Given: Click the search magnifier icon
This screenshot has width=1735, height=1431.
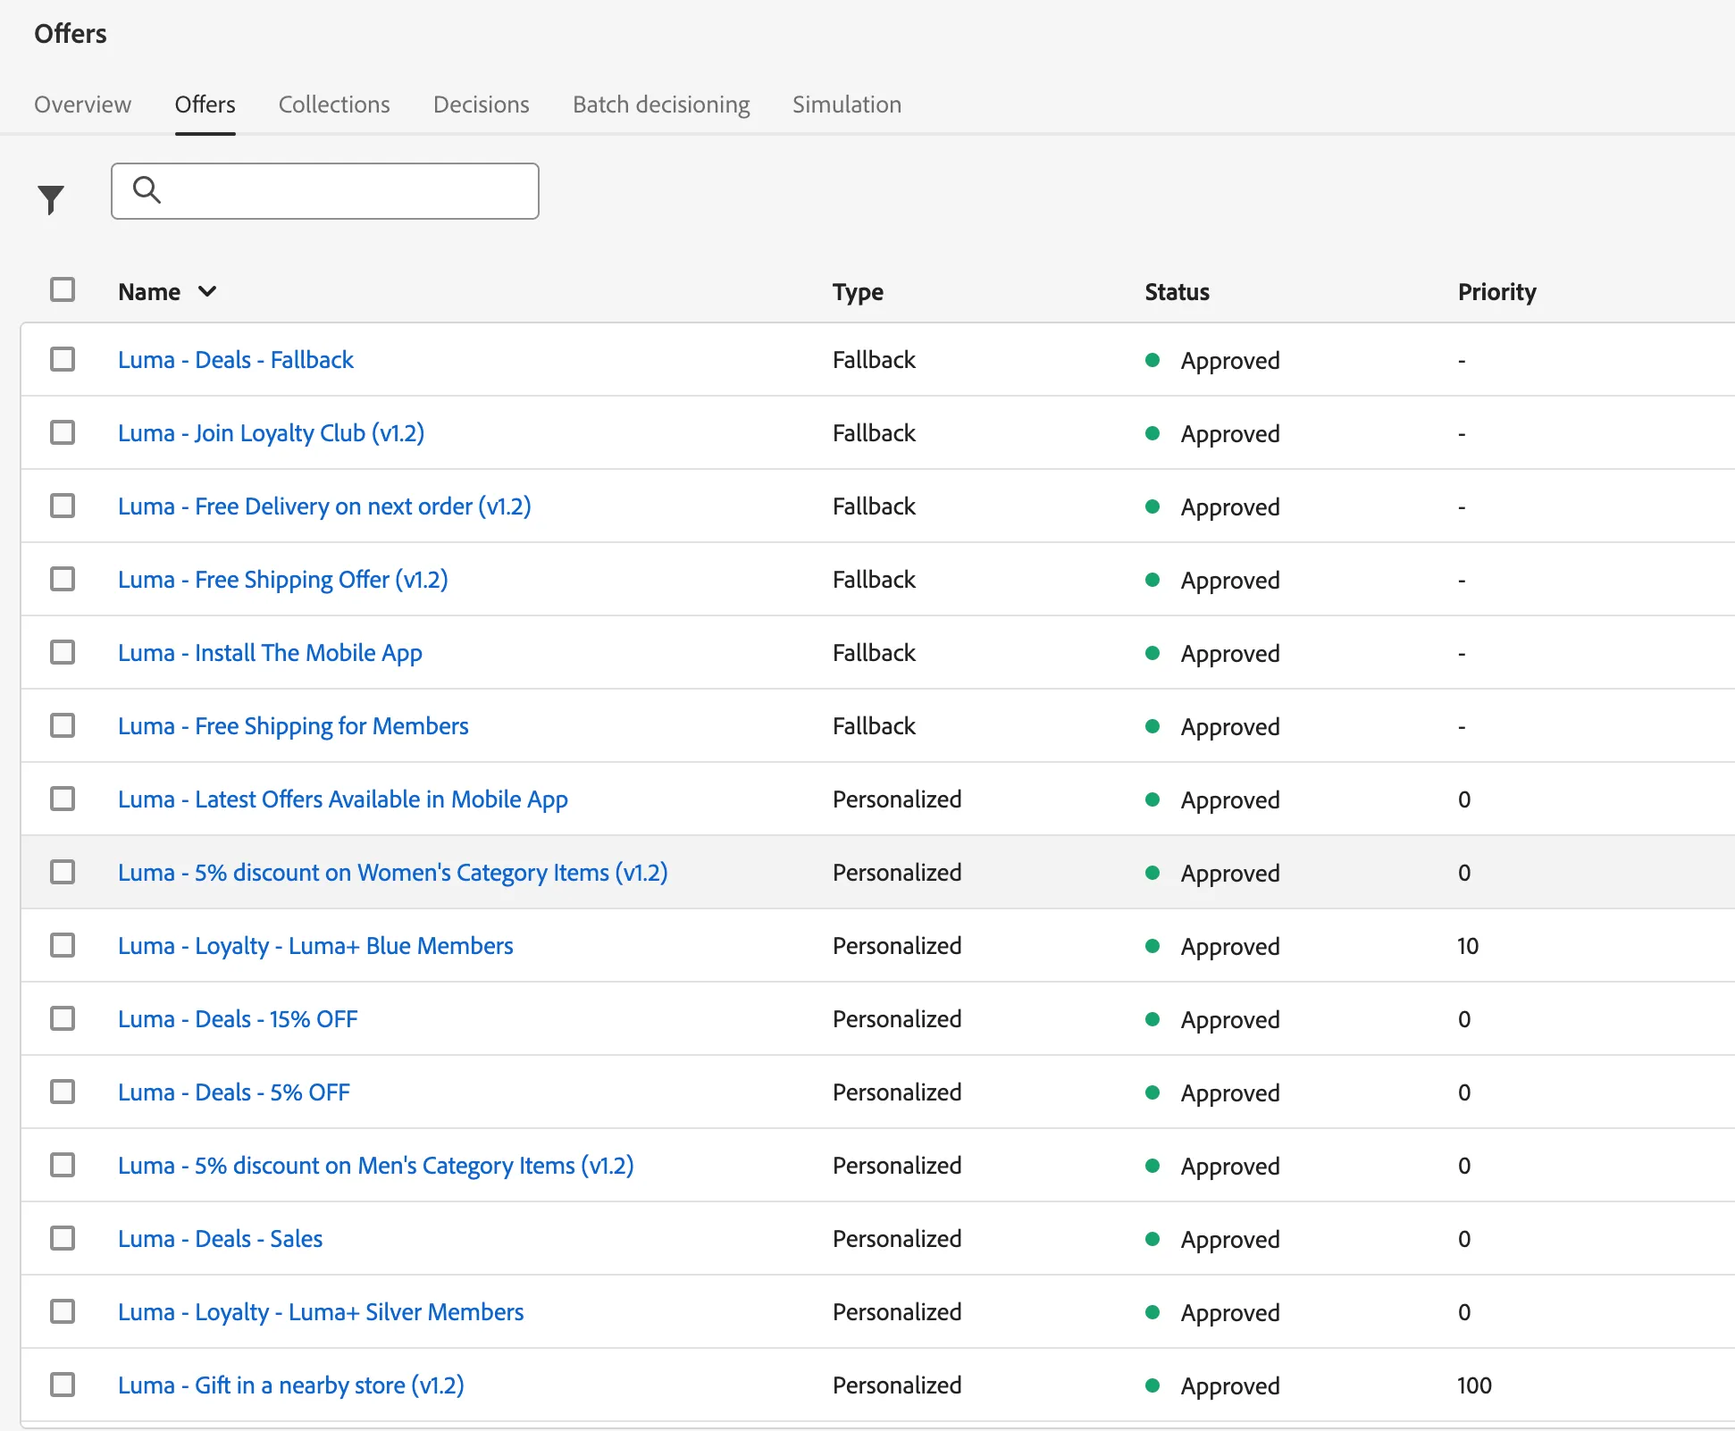Looking at the screenshot, I should point(147,189).
